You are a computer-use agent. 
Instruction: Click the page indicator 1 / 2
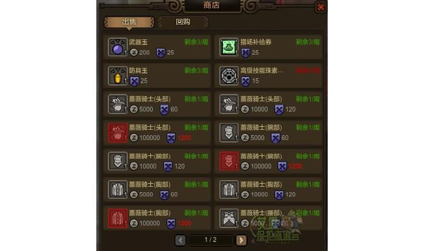click(x=211, y=240)
